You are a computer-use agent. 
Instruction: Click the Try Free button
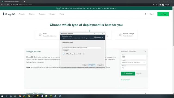(x=163, y=14)
